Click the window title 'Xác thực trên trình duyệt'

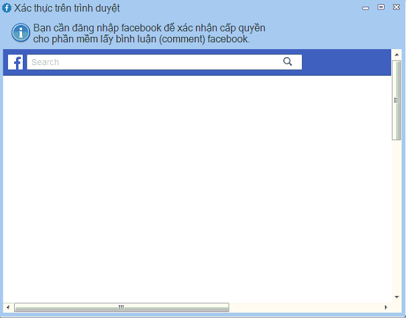coord(67,8)
